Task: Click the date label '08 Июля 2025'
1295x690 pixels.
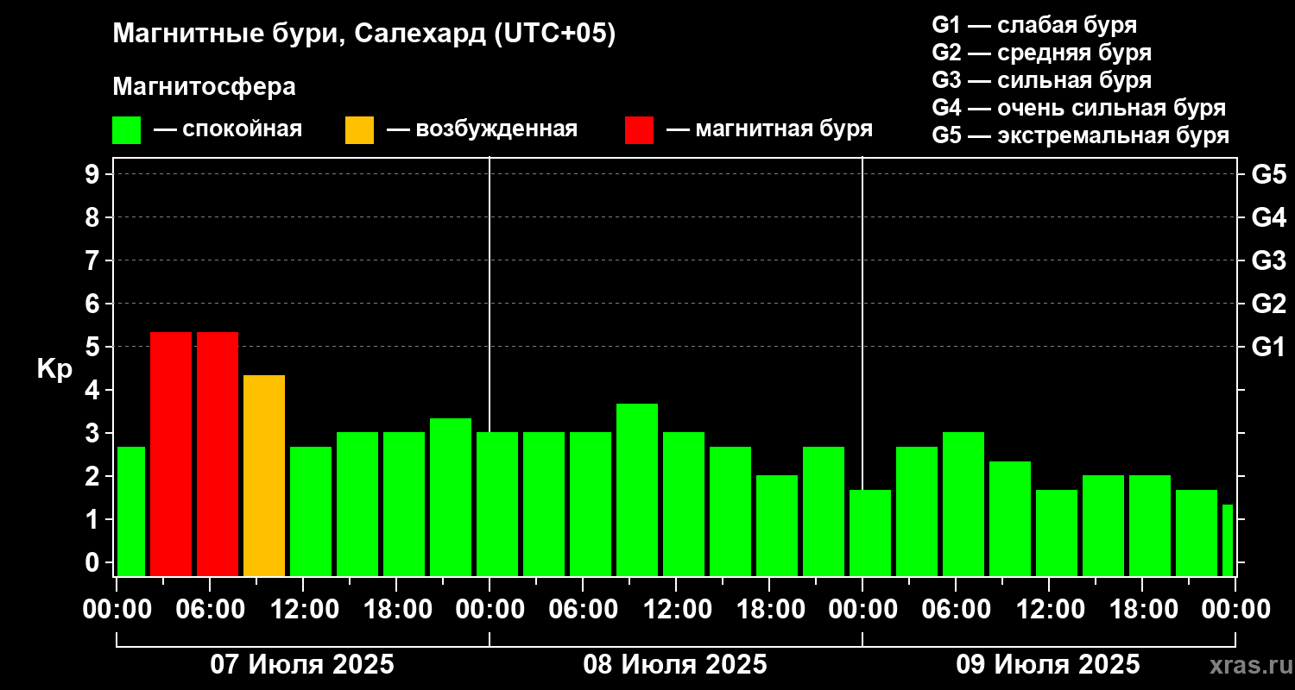Action: tap(675, 665)
